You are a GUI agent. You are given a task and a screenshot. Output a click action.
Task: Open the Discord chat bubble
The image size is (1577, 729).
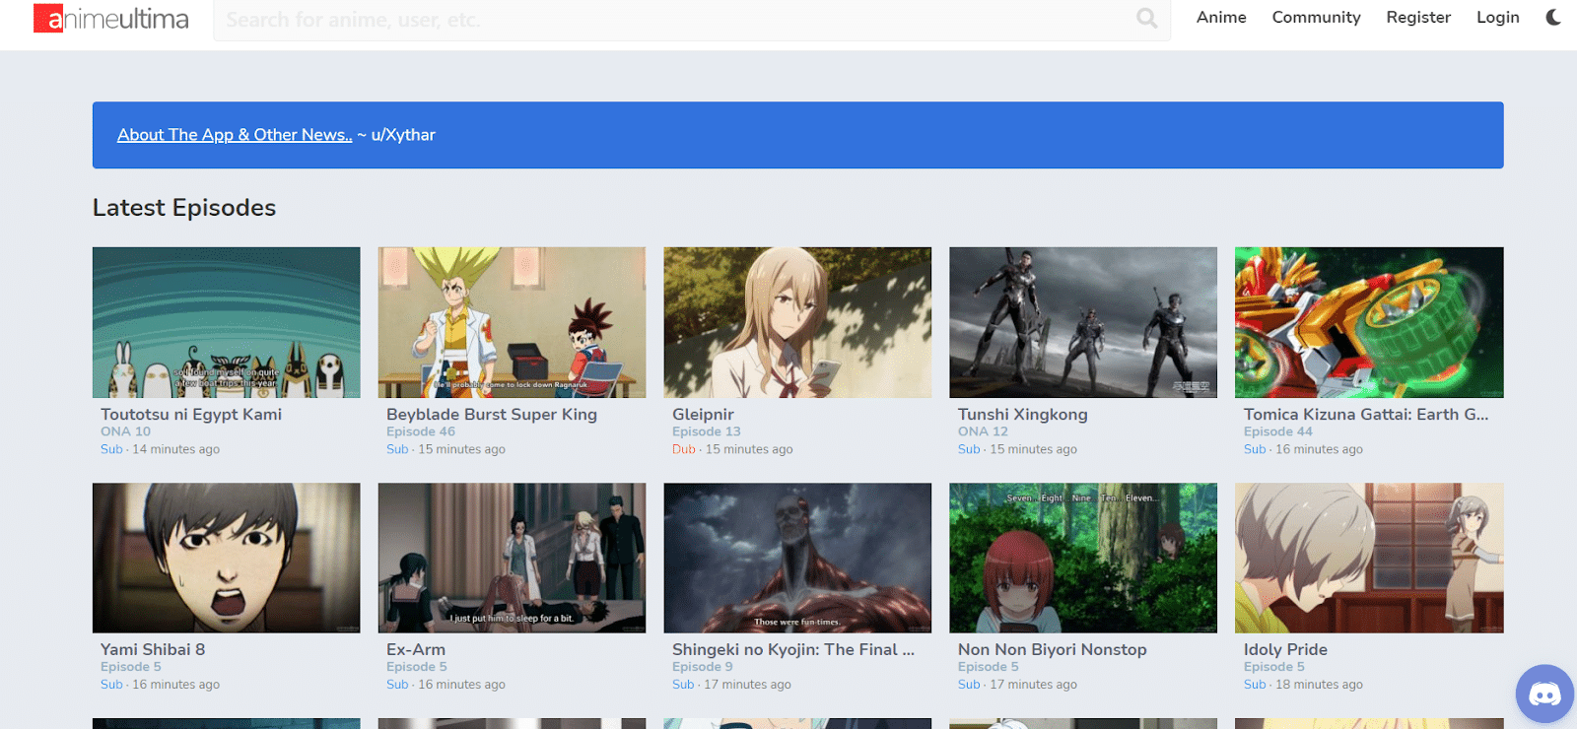(x=1544, y=695)
